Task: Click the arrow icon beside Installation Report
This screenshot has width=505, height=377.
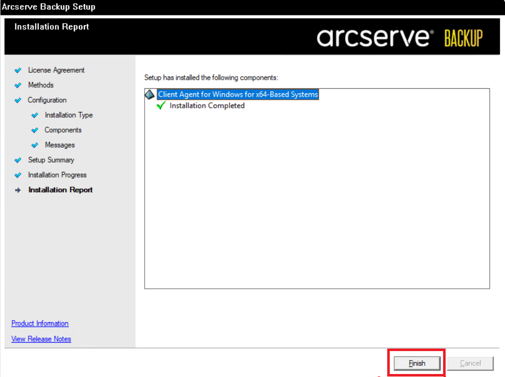Action: [17, 190]
